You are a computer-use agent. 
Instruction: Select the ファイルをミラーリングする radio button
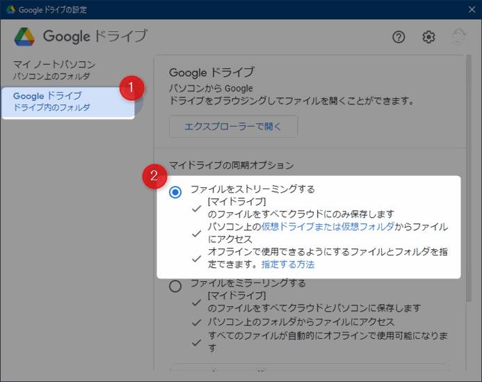click(x=175, y=287)
